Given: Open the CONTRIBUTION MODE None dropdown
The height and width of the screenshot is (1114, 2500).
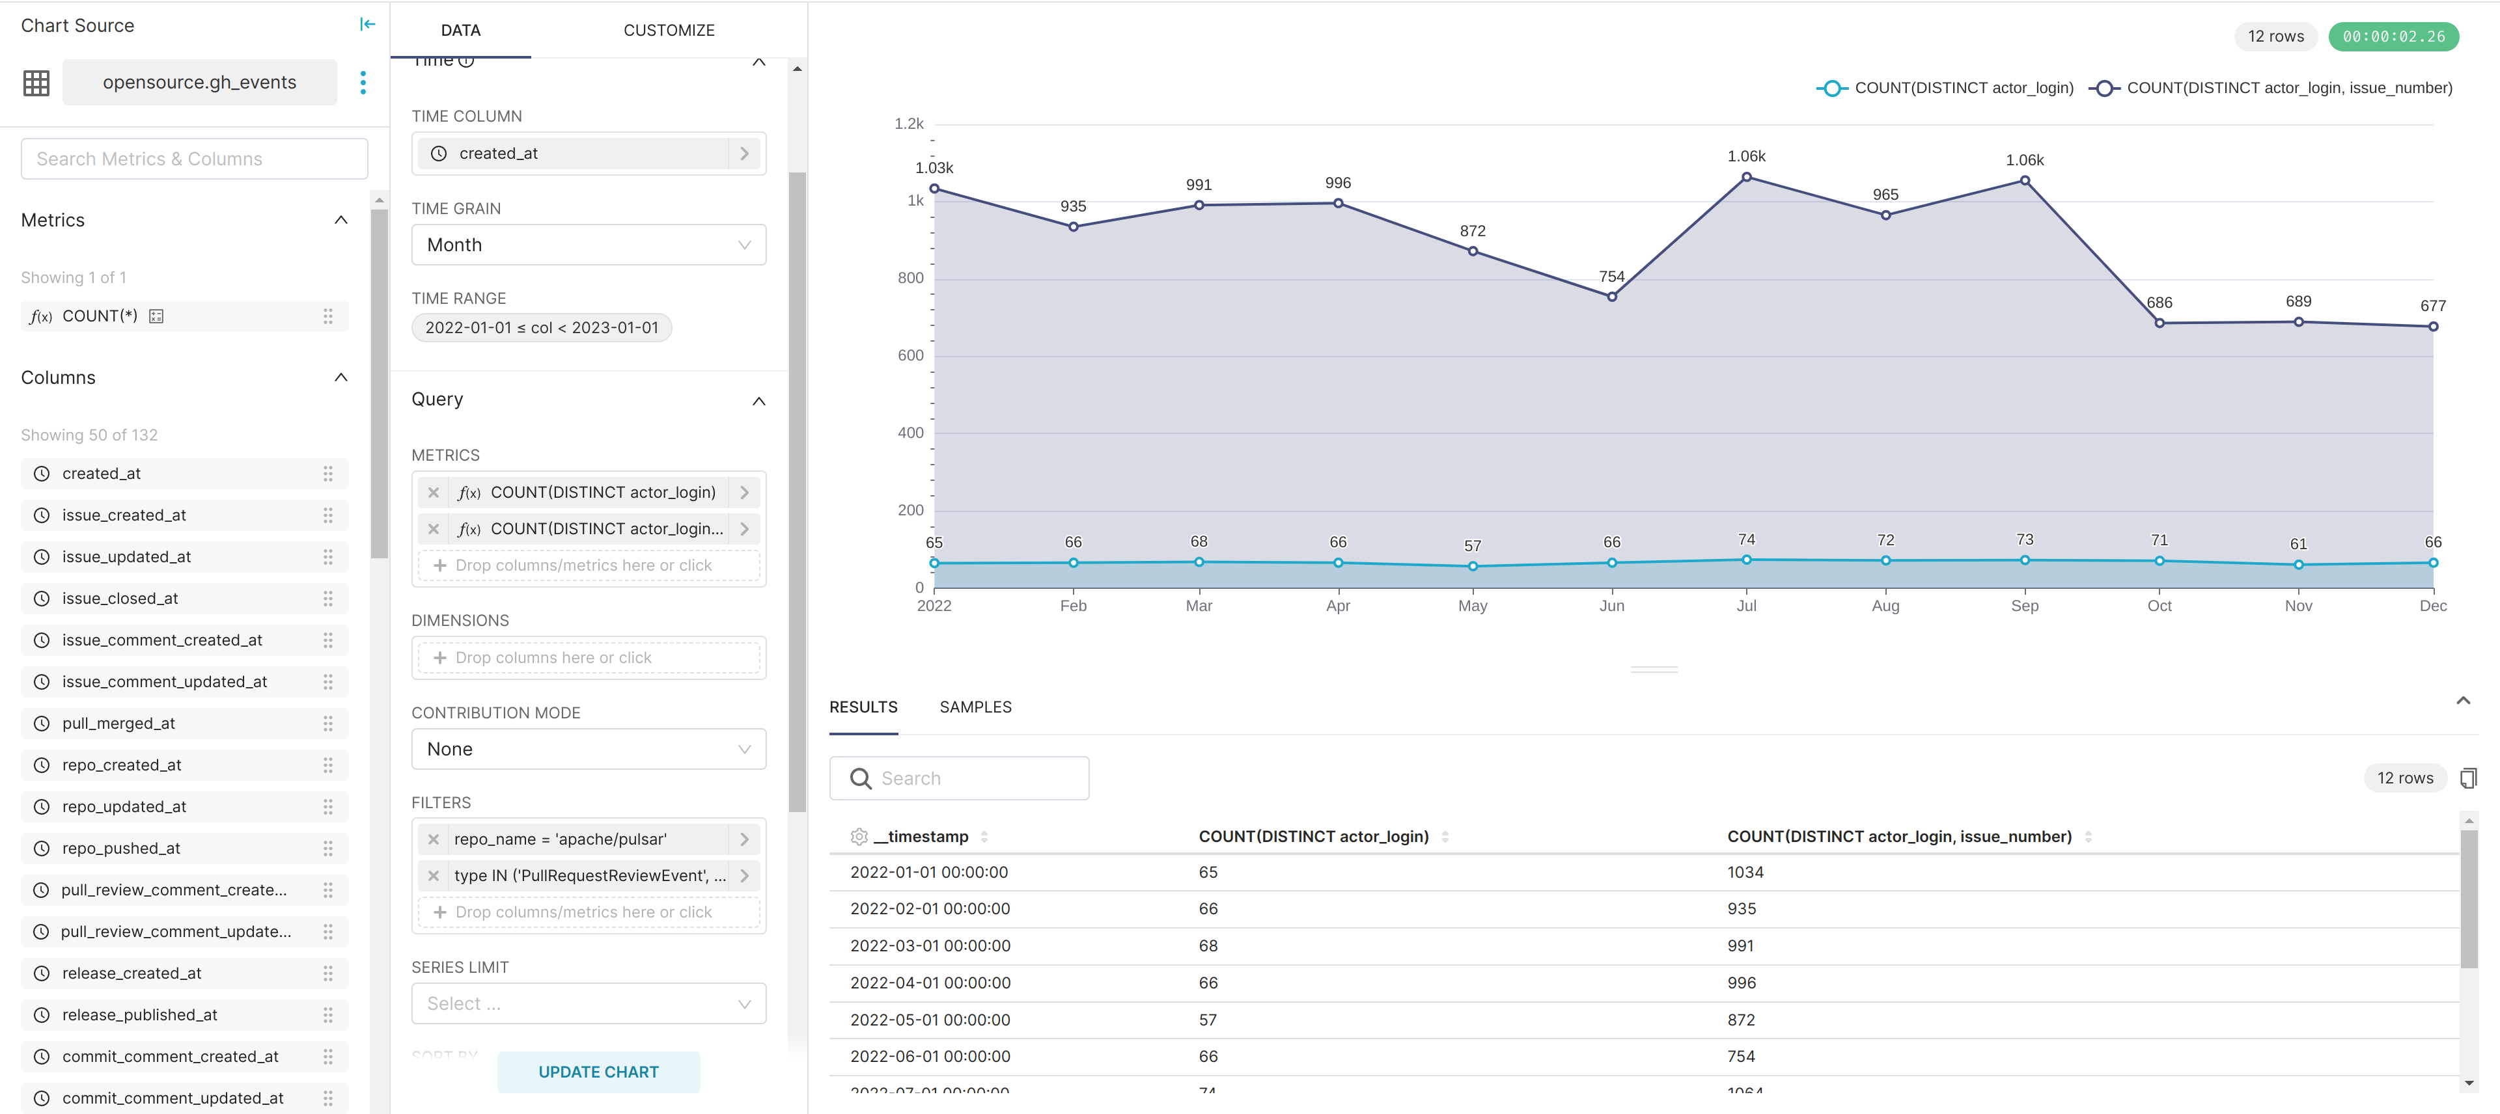Looking at the screenshot, I should tap(589, 748).
